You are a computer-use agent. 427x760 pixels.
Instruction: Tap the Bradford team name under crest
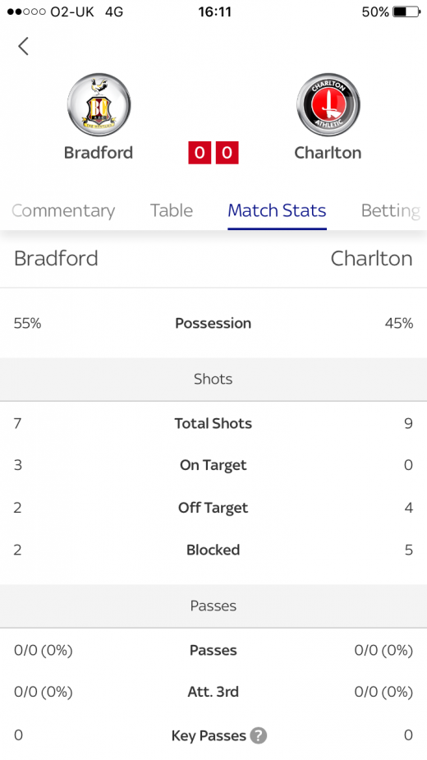click(99, 153)
